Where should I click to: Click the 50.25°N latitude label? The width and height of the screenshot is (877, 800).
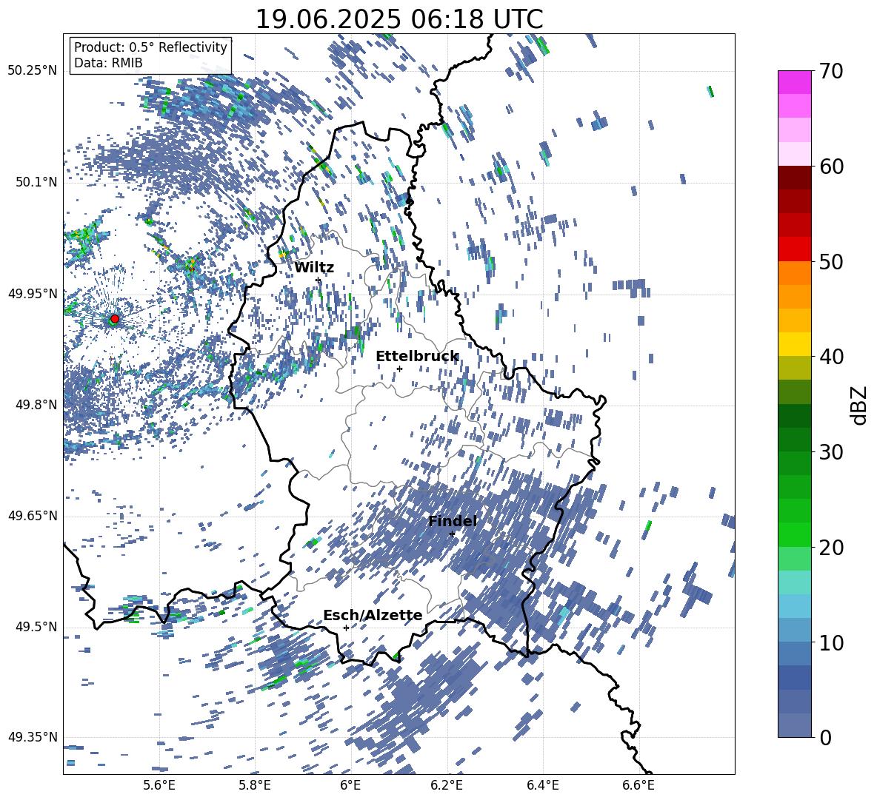click(x=33, y=71)
